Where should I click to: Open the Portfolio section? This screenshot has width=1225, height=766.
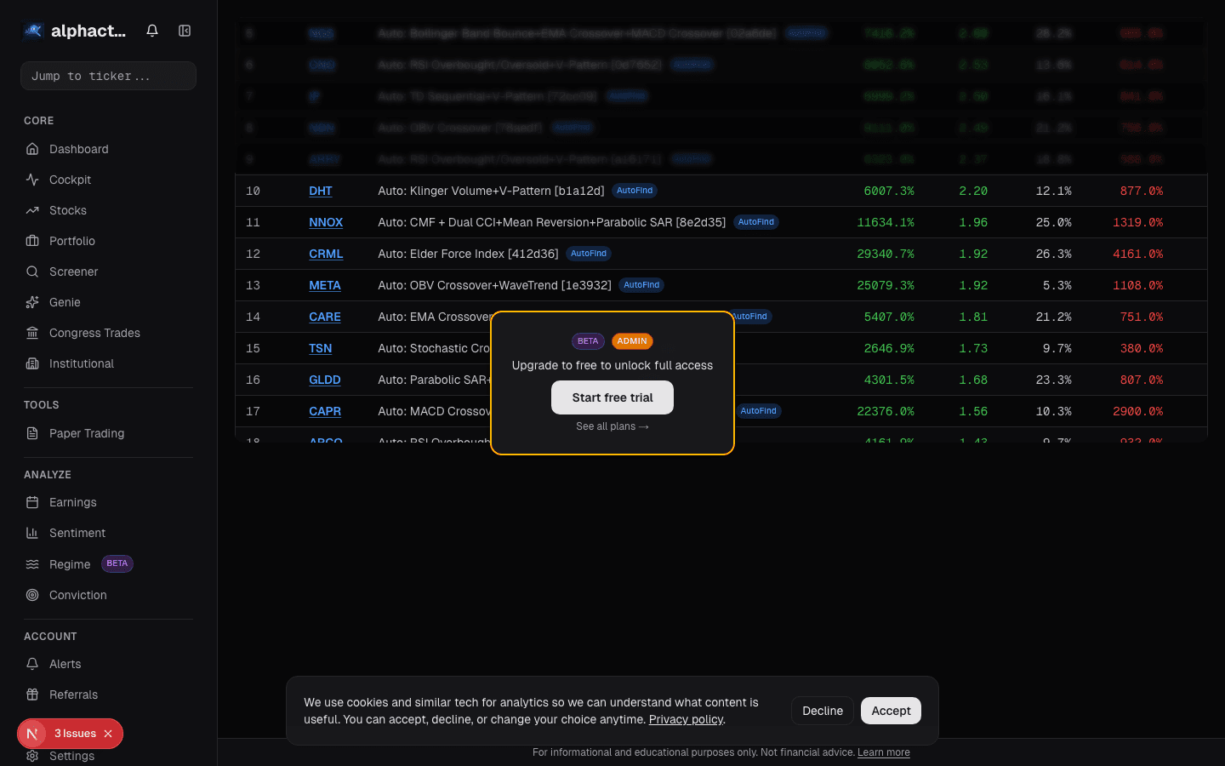(x=71, y=241)
